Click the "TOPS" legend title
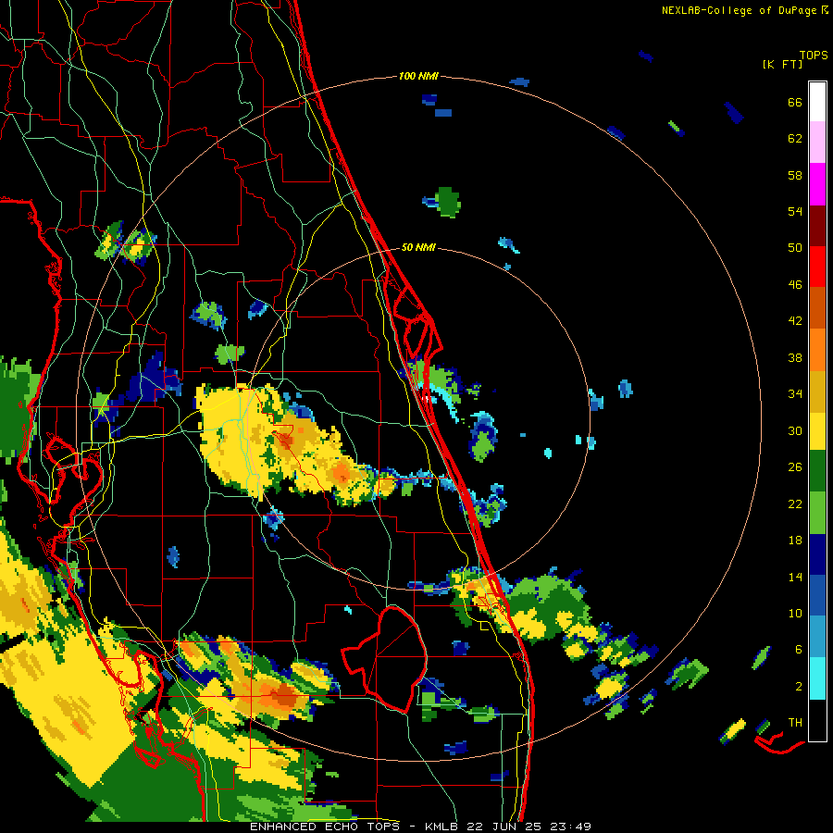 814,55
